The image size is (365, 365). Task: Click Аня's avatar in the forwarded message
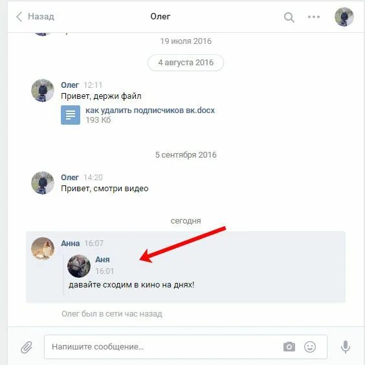[x=79, y=266]
